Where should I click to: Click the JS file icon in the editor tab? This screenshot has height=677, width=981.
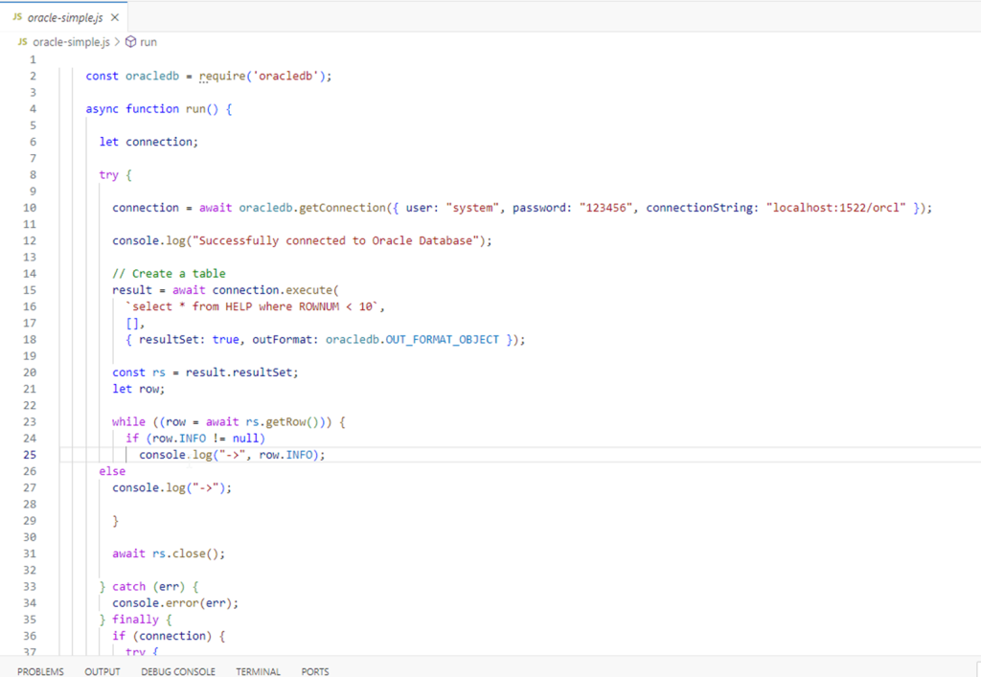(x=17, y=18)
